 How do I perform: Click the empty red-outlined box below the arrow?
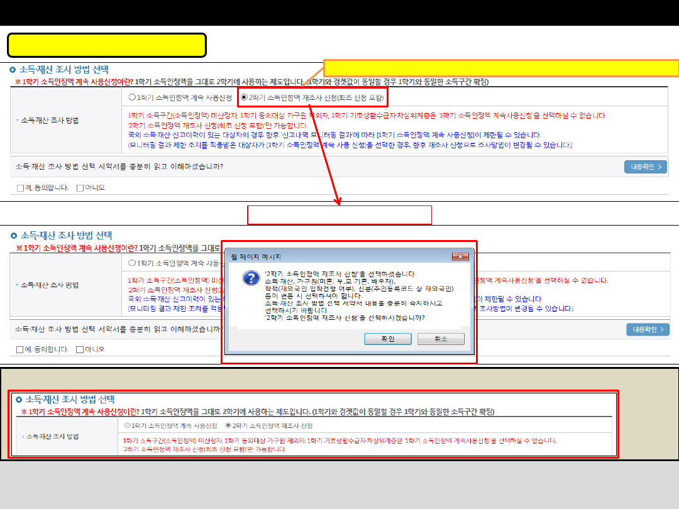(339, 215)
